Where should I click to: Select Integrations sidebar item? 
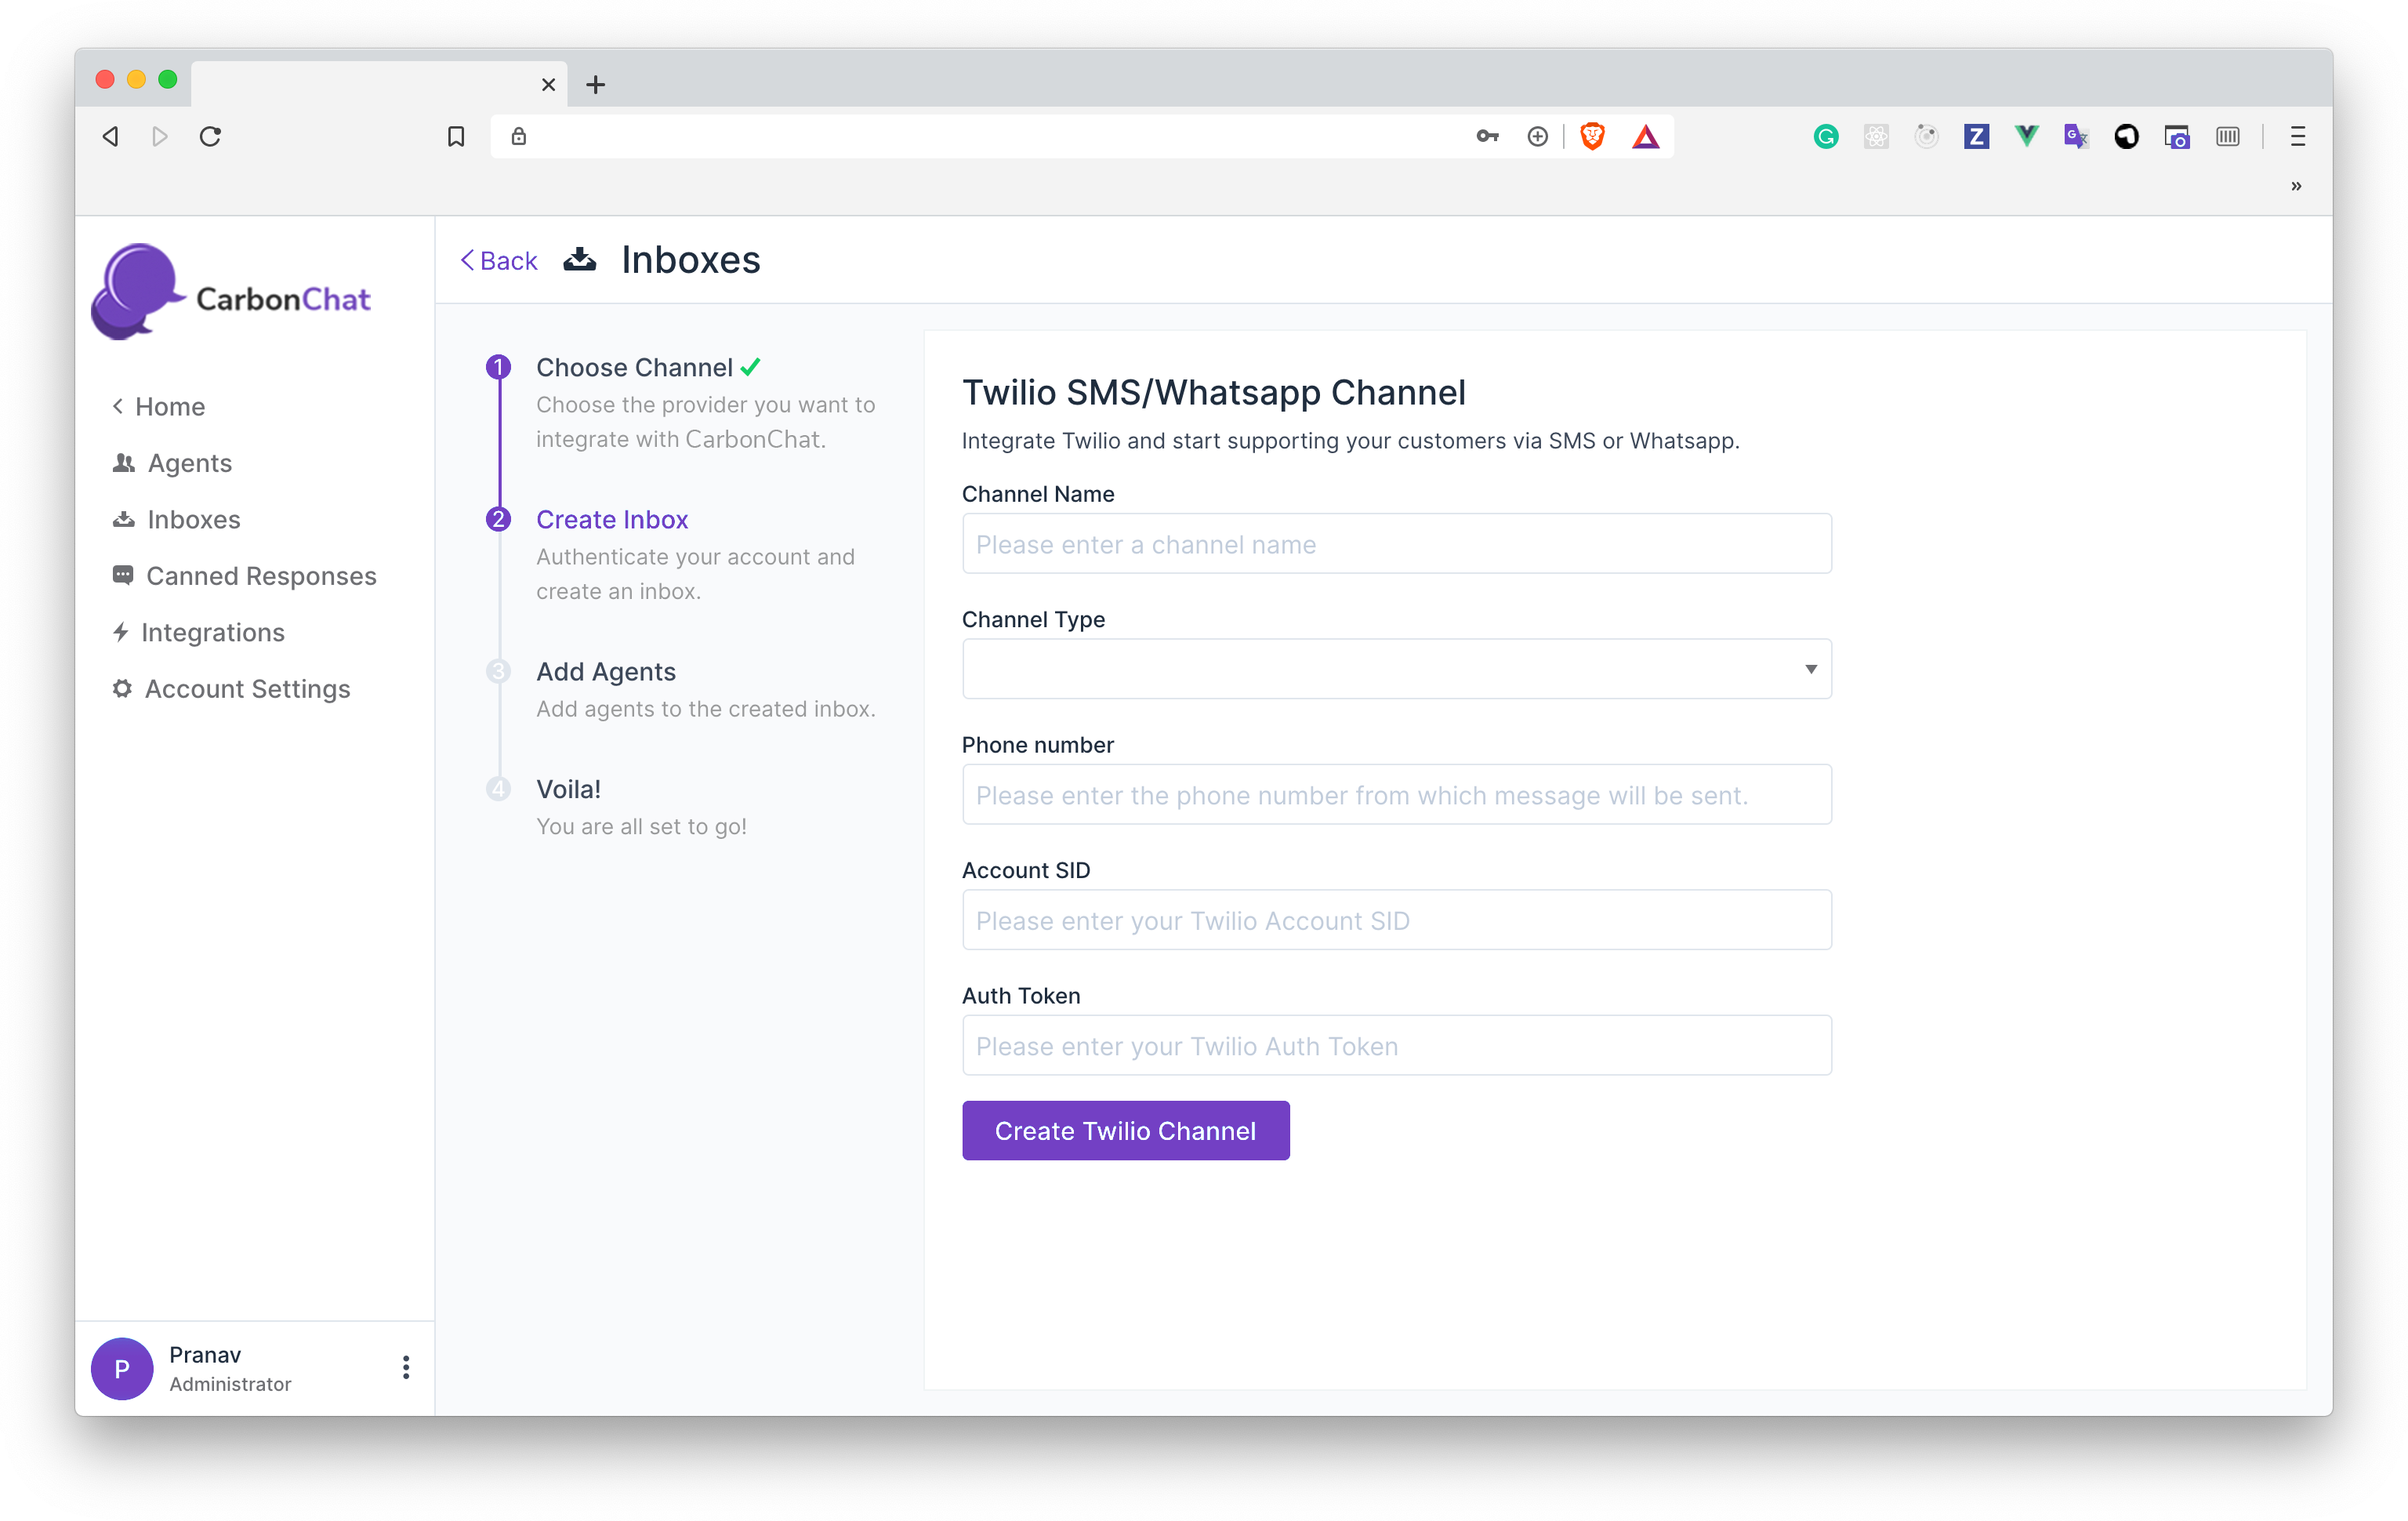[212, 632]
